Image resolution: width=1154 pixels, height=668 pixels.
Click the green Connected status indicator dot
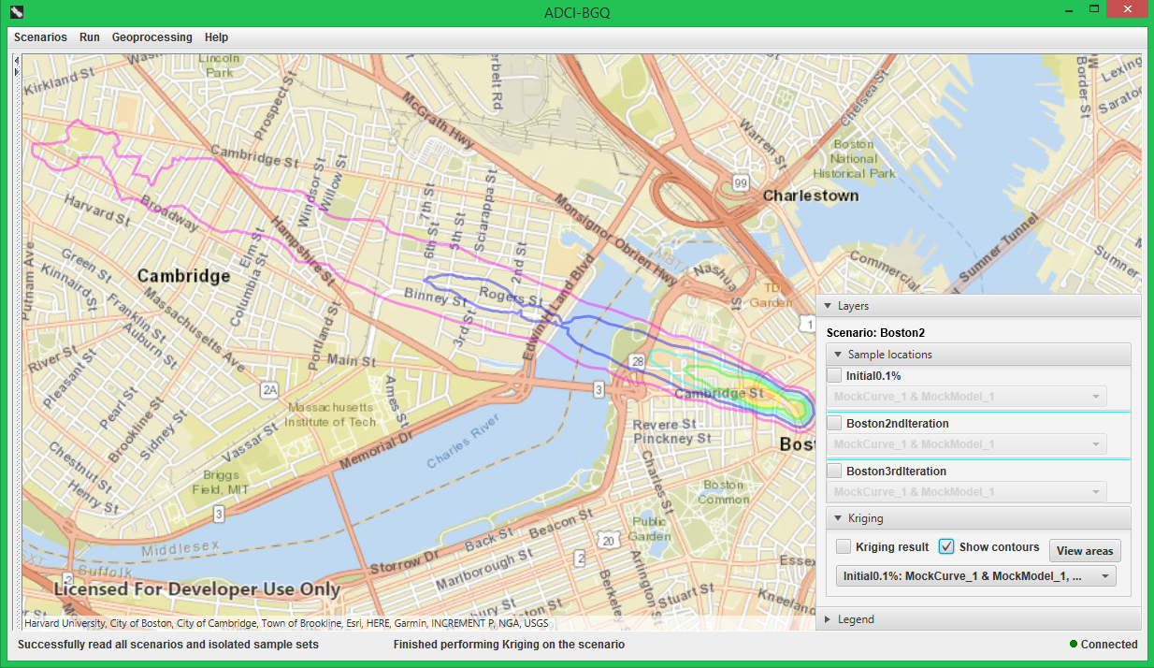click(x=1074, y=645)
